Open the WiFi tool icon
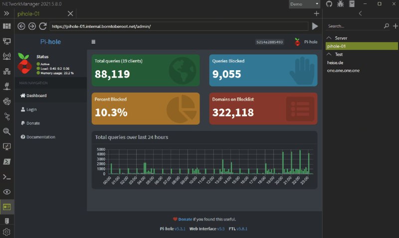The image size is (399, 238). tap(6, 56)
